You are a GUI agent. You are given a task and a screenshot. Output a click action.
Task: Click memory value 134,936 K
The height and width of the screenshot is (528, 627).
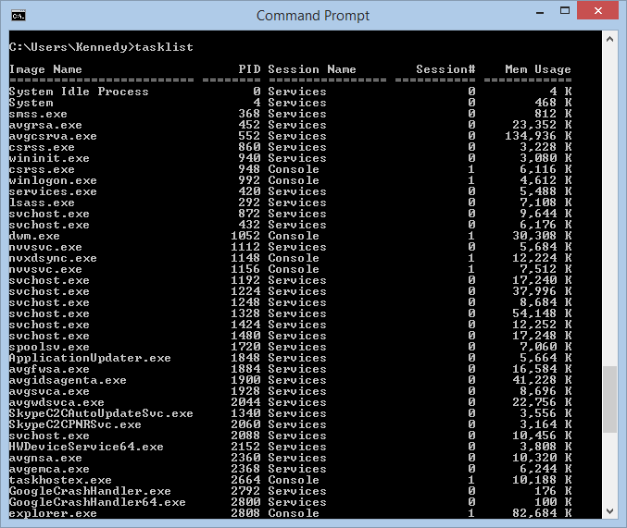[x=538, y=136]
